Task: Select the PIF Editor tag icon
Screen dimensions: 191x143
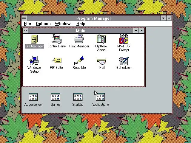Action: 57,60
